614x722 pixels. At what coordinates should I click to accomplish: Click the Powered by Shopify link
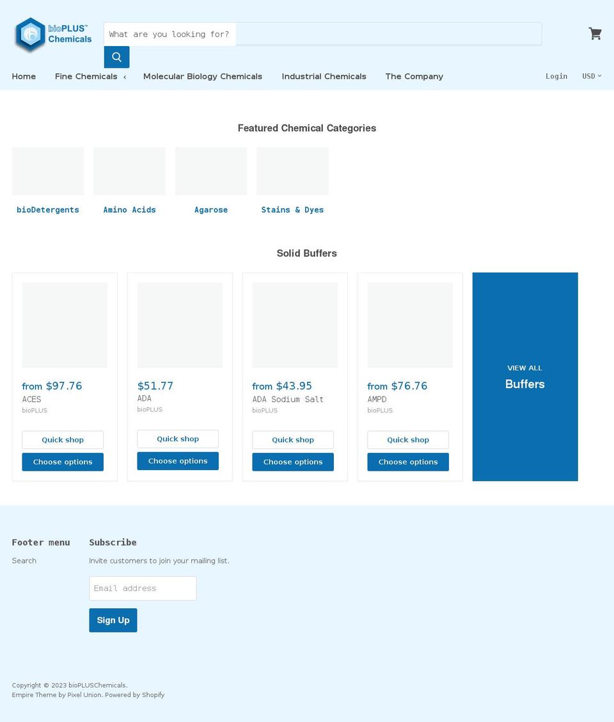[x=134, y=695]
